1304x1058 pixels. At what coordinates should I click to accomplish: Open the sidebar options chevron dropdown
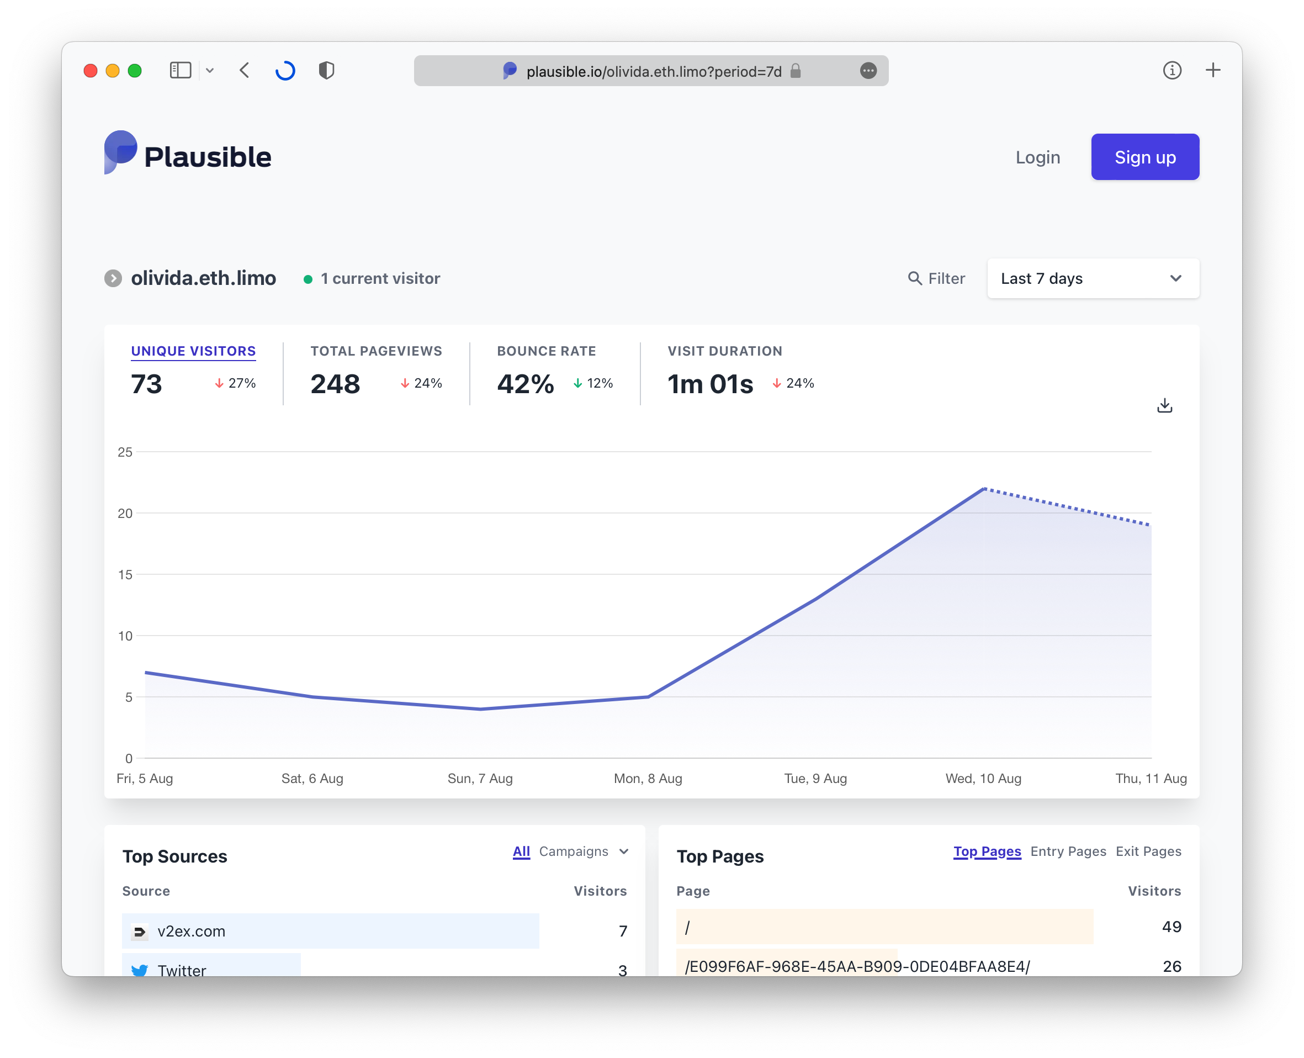(x=210, y=71)
